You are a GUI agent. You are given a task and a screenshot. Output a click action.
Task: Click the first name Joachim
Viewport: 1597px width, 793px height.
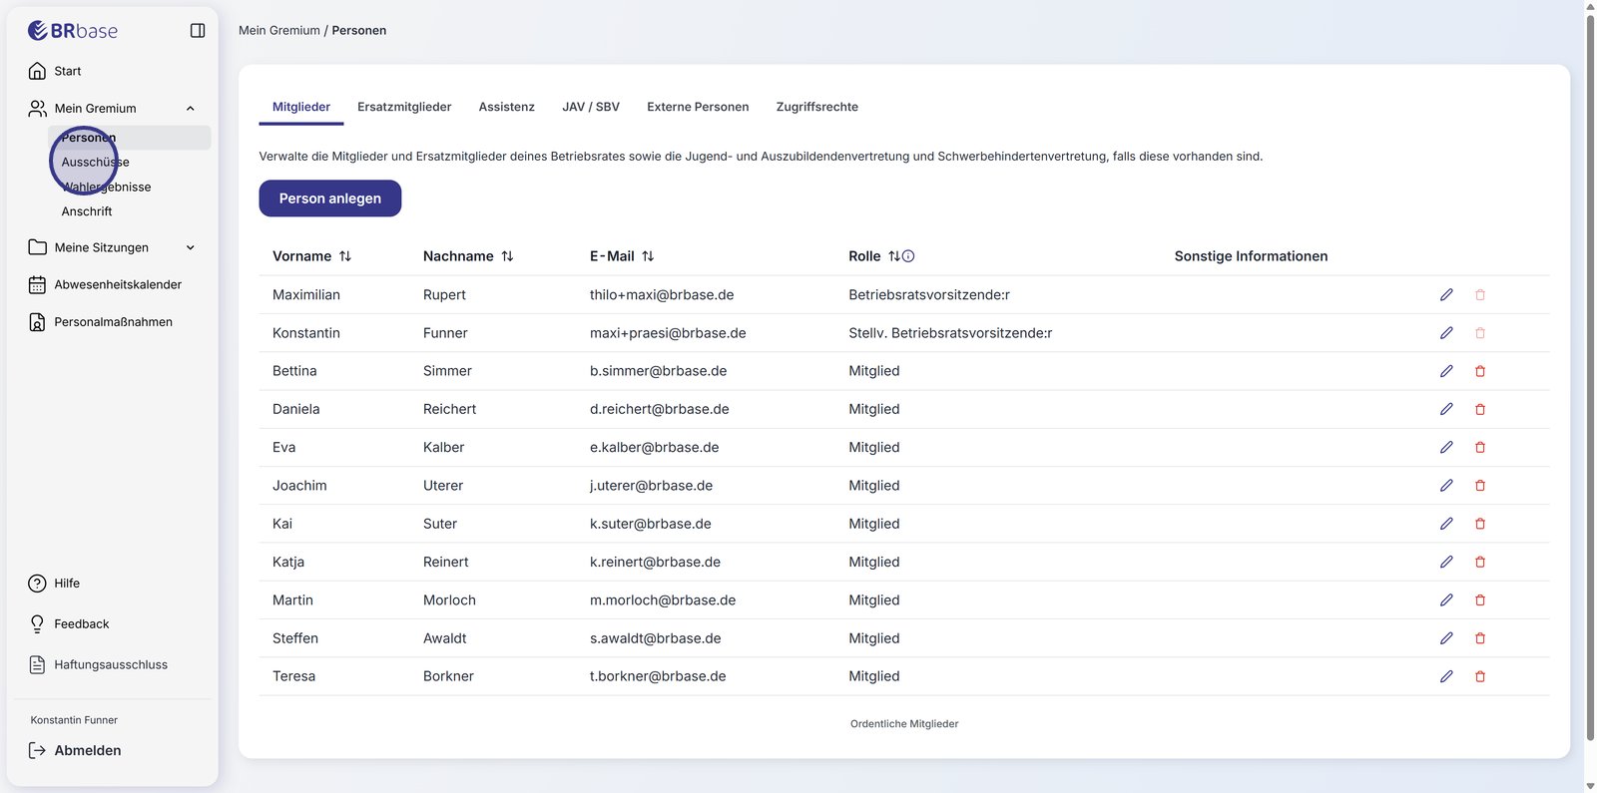coord(299,486)
